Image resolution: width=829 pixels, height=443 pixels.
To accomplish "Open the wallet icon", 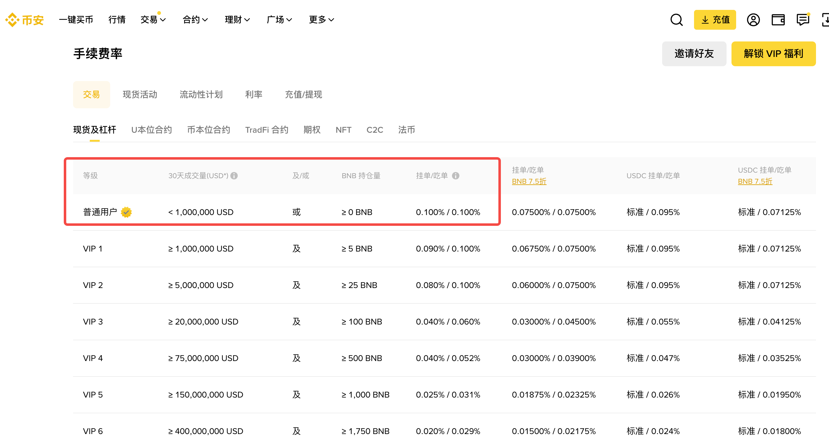I will pyautogui.click(x=778, y=19).
